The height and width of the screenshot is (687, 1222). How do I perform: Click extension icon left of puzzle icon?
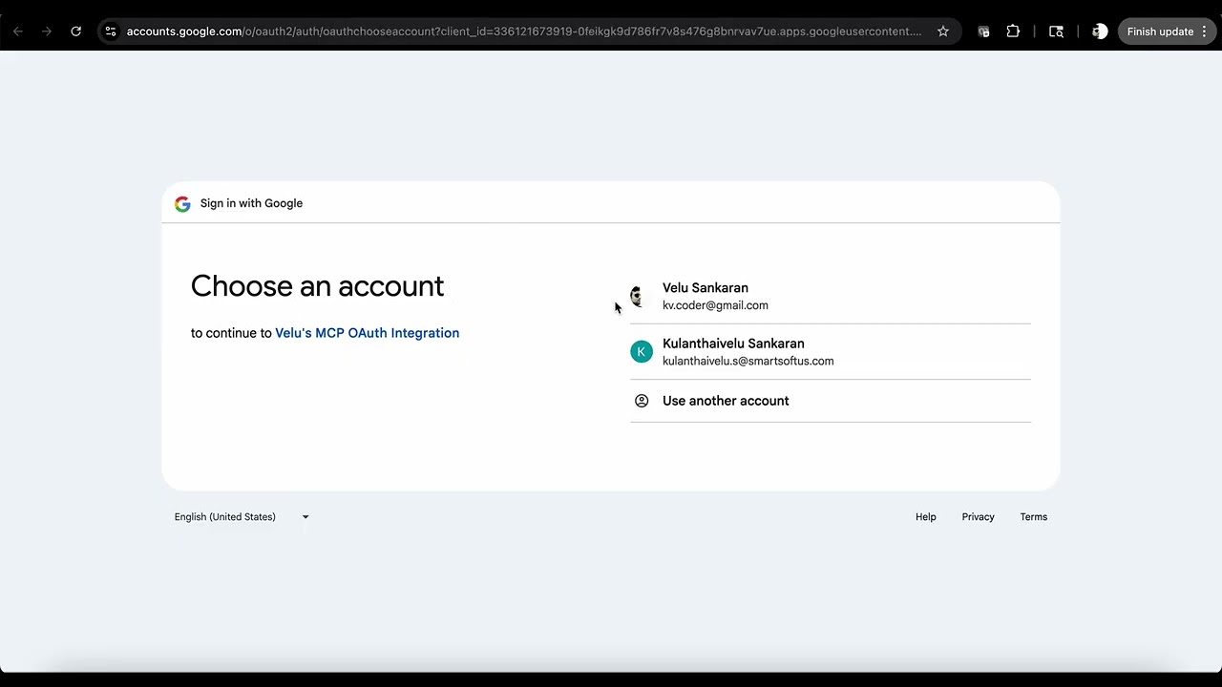coord(984,31)
